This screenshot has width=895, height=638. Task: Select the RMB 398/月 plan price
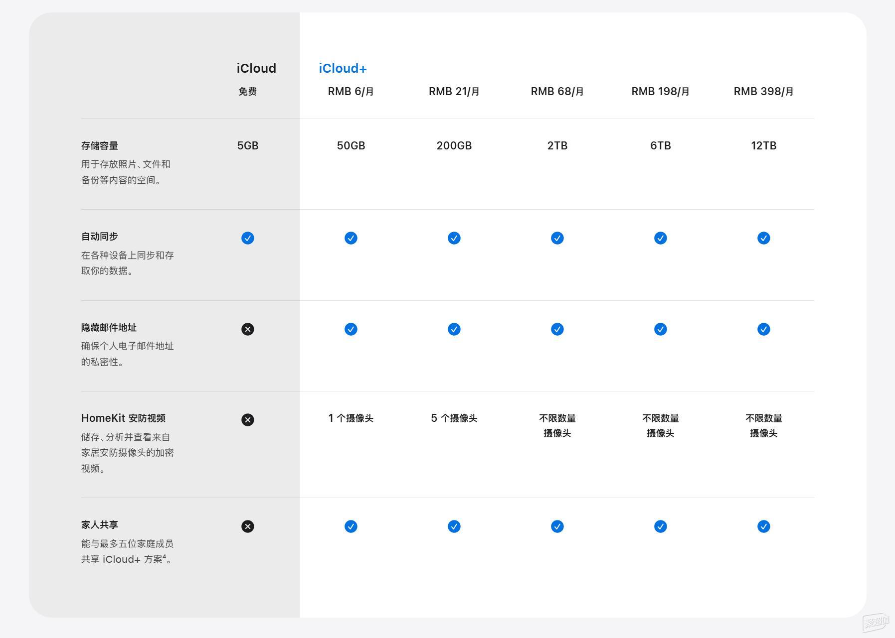764,91
